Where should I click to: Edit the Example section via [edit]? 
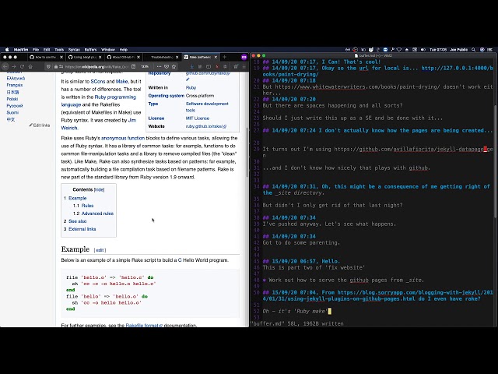(100, 250)
